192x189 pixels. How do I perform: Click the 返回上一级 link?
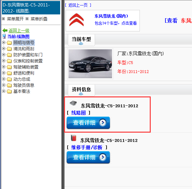[x=19, y=30]
